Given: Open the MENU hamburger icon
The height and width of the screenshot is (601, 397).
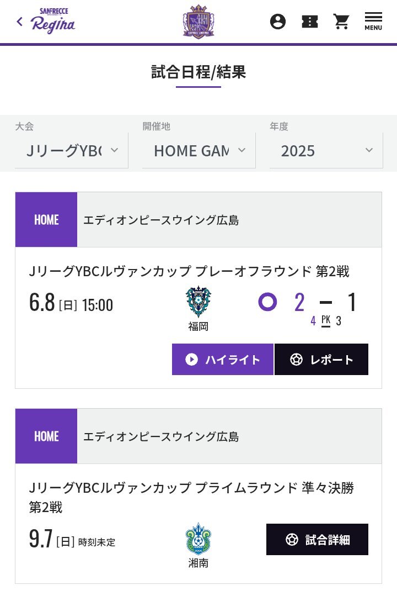Looking at the screenshot, I should (x=373, y=22).
